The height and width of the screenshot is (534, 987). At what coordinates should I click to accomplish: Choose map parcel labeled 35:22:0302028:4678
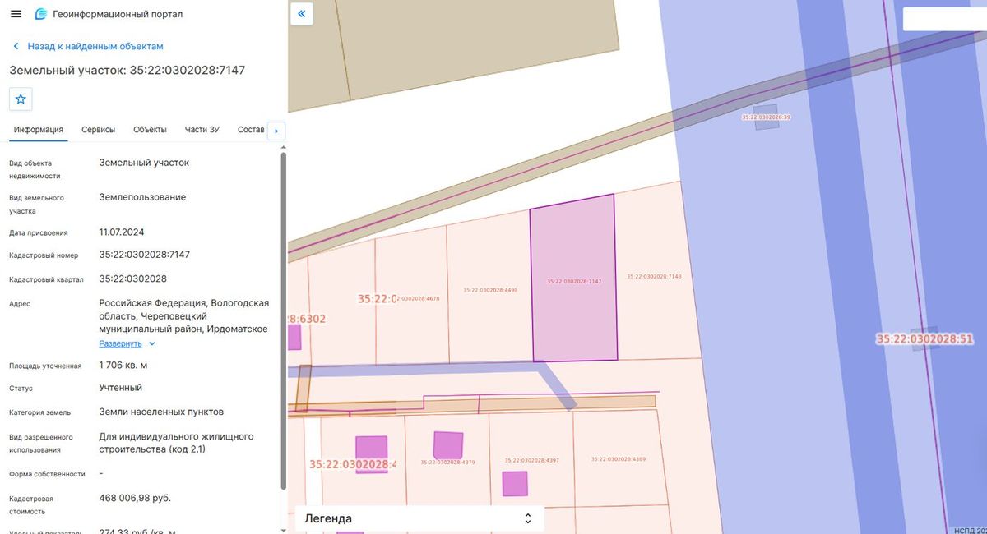point(419,299)
